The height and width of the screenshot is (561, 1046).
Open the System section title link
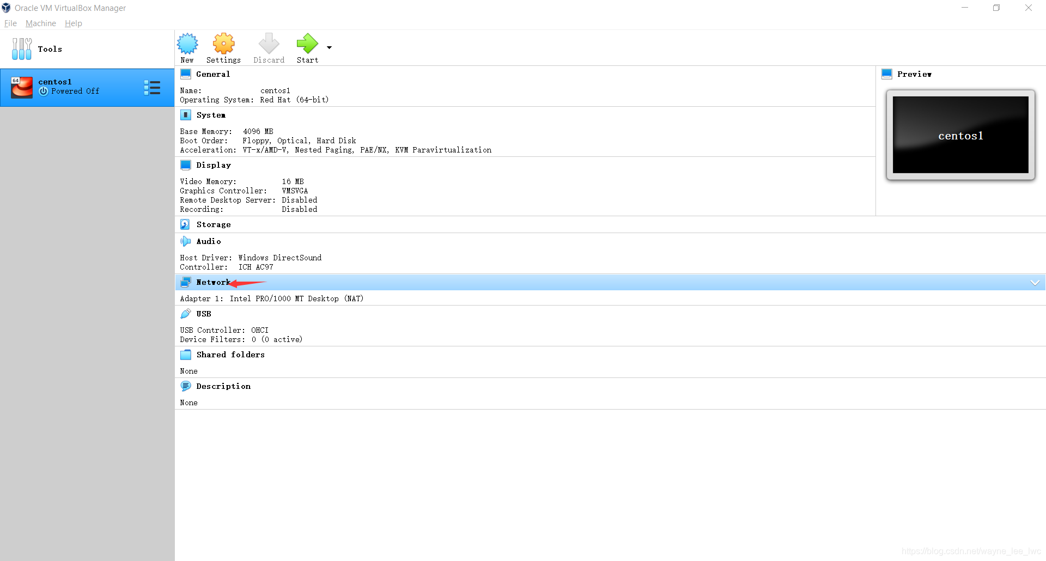tap(211, 115)
